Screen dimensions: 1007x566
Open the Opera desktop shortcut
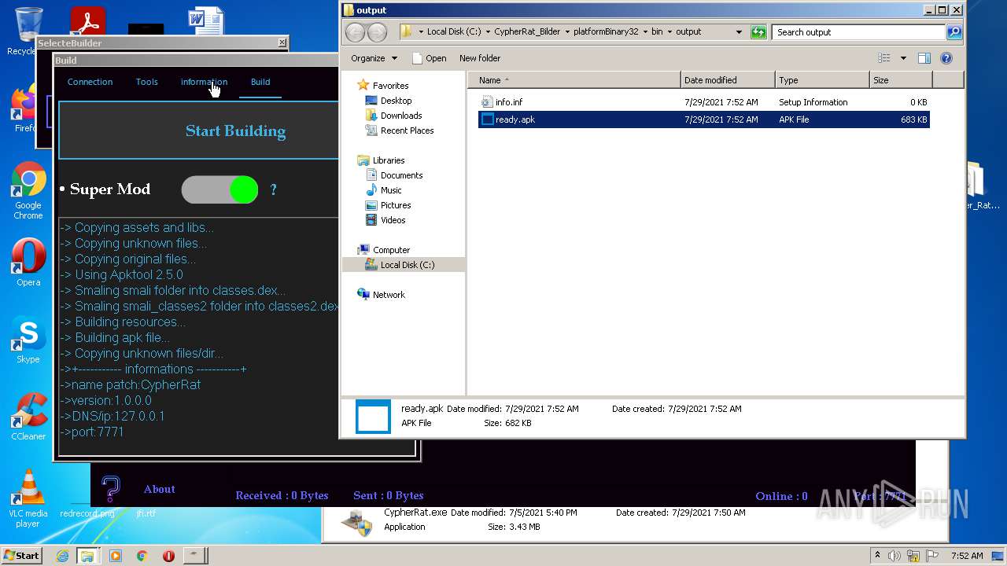[28, 263]
